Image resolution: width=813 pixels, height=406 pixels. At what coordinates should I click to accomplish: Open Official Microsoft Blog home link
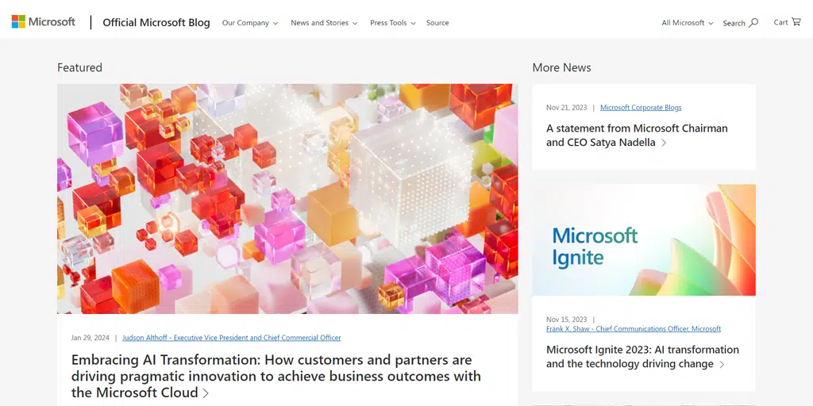(156, 22)
